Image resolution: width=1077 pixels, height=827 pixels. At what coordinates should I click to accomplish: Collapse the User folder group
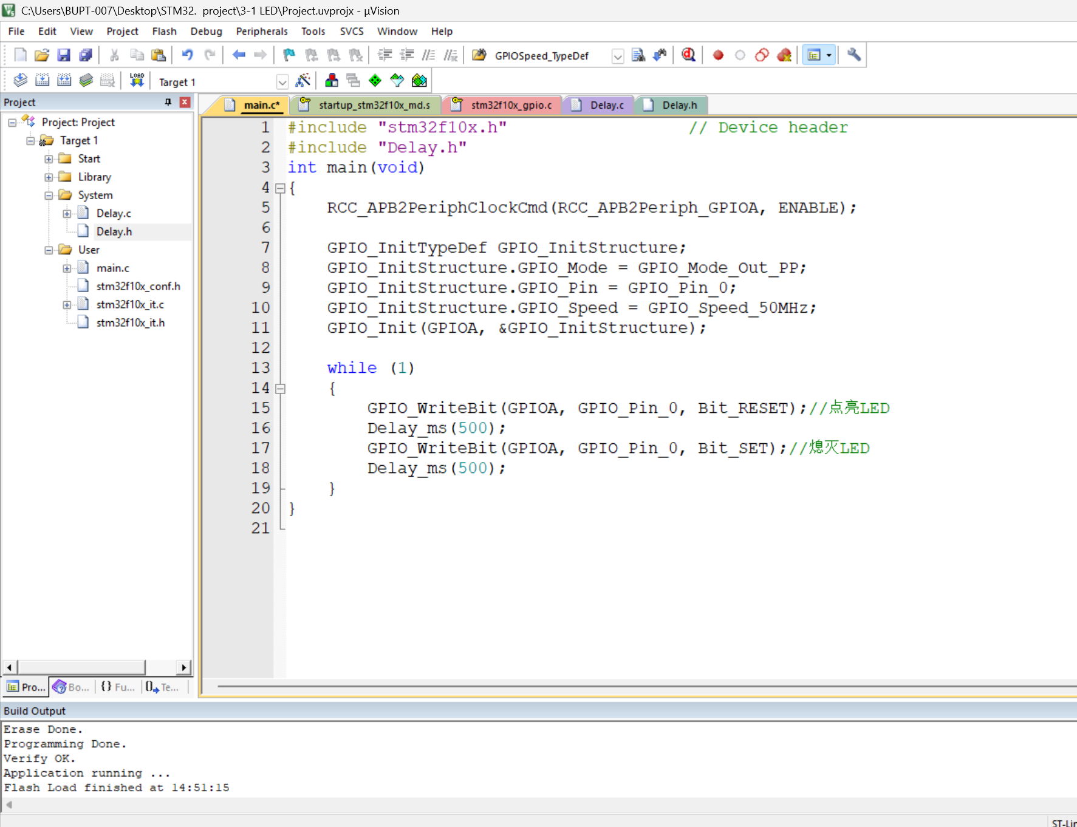pyautogui.click(x=49, y=250)
